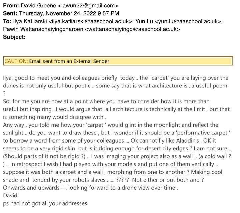Click the David signature line

click(10, 195)
